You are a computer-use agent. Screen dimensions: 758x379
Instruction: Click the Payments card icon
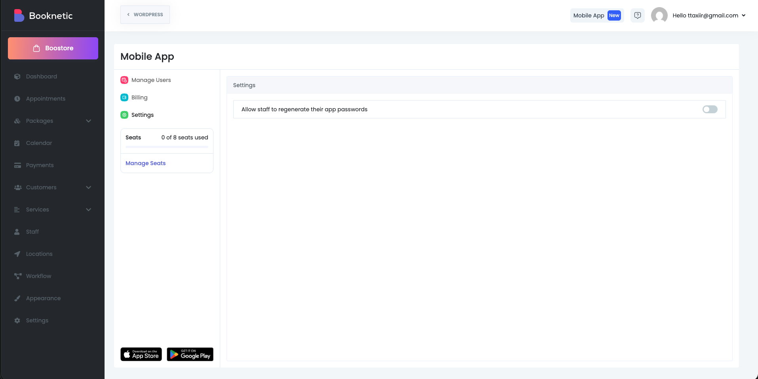click(17, 165)
